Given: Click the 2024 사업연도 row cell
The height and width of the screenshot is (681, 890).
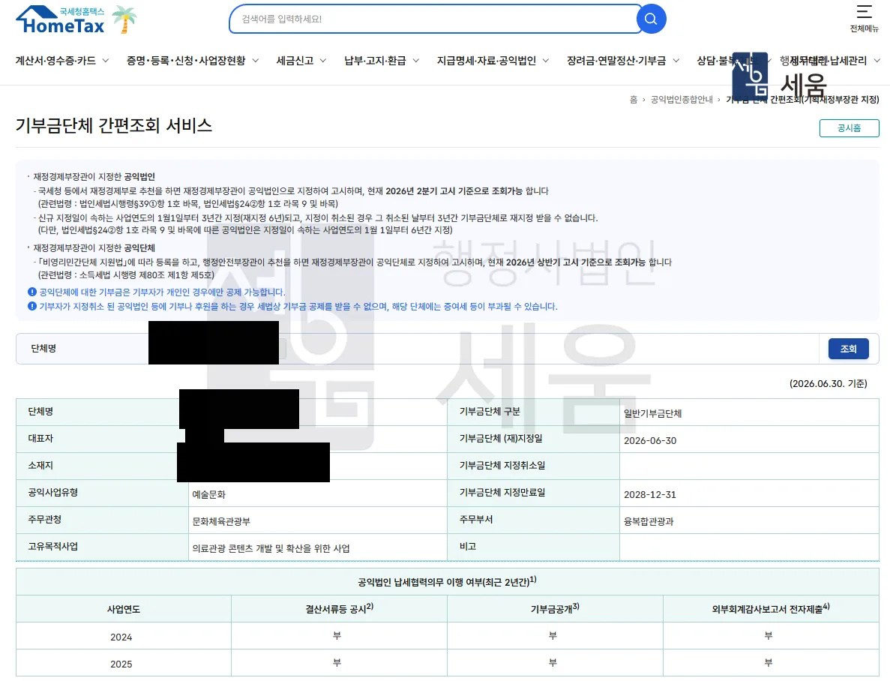Looking at the screenshot, I should 124,637.
